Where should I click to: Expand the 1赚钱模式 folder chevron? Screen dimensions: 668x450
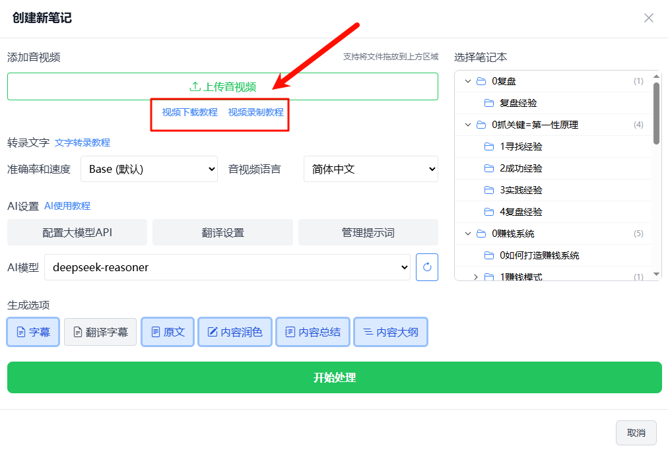point(476,277)
